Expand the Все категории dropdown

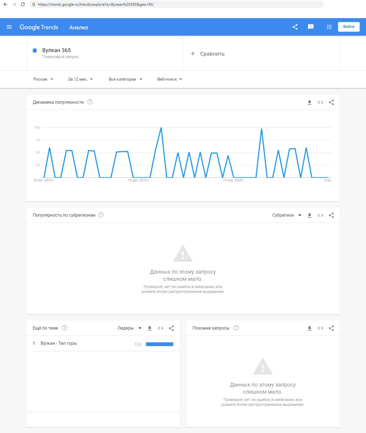click(x=125, y=79)
